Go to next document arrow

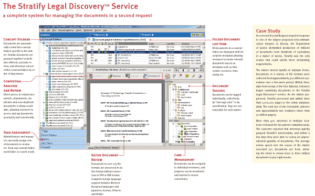[194, 70]
